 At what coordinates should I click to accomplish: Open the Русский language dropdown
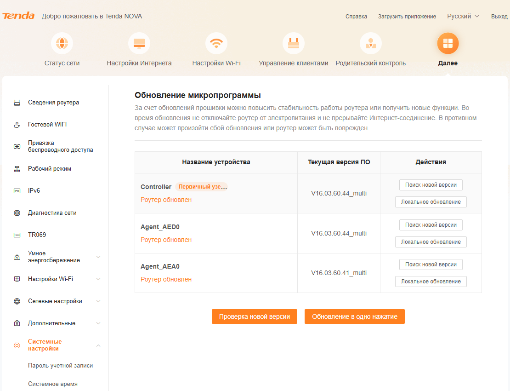pyautogui.click(x=463, y=16)
